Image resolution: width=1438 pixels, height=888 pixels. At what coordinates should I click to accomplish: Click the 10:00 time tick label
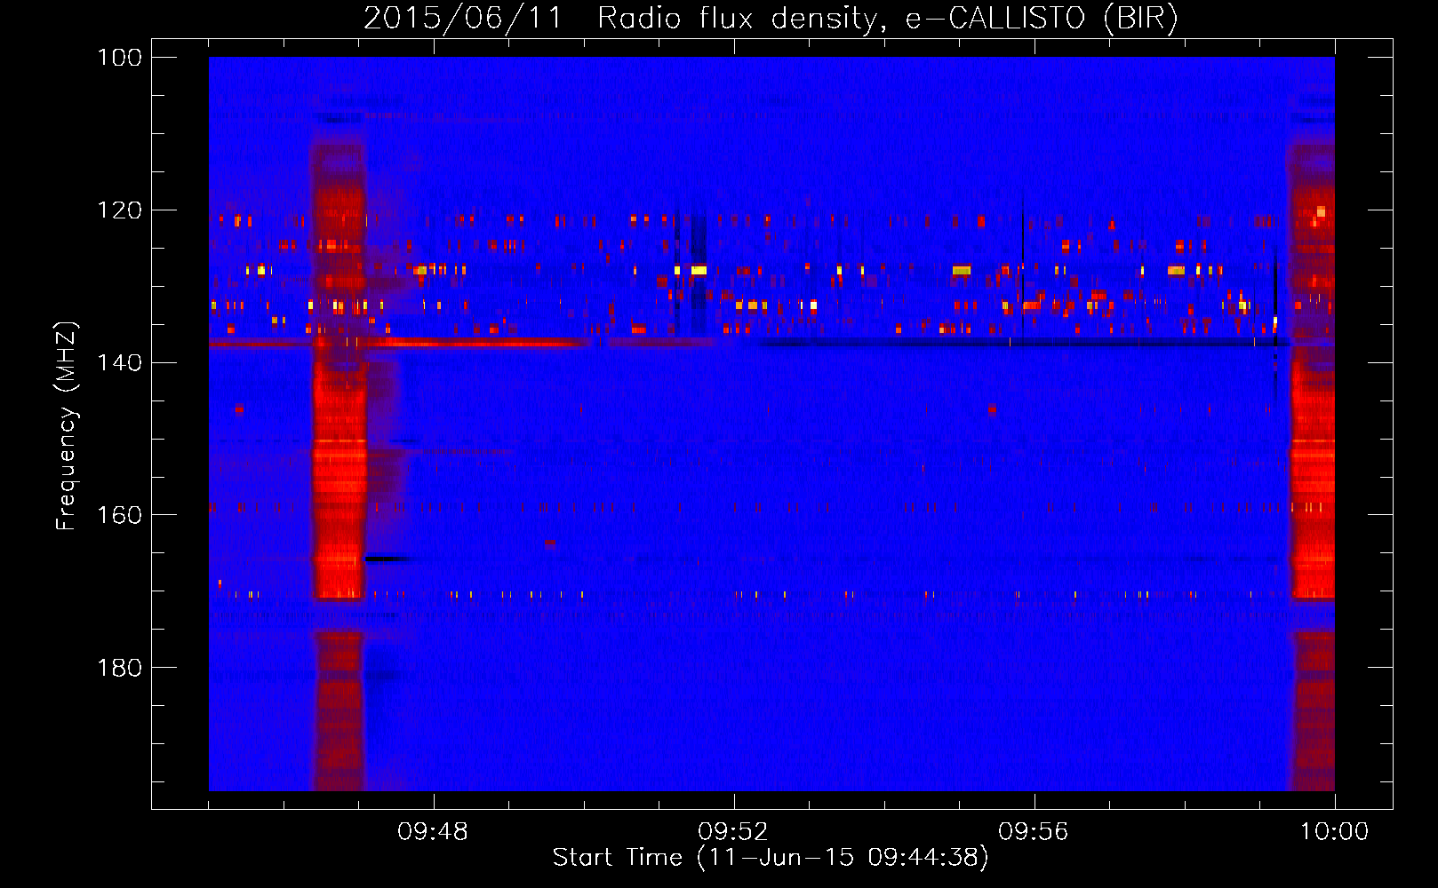(x=1334, y=832)
